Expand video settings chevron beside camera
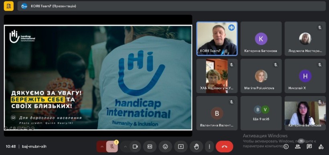This screenshot has height=155, width=329. pos(125,147)
